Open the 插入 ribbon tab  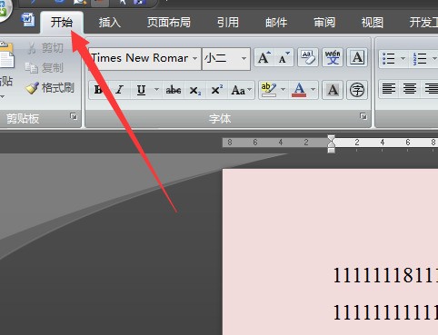(109, 23)
